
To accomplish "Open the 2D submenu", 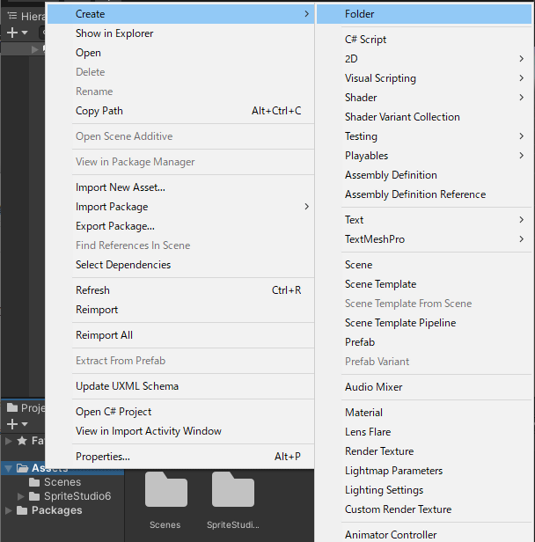I will (x=424, y=59).
